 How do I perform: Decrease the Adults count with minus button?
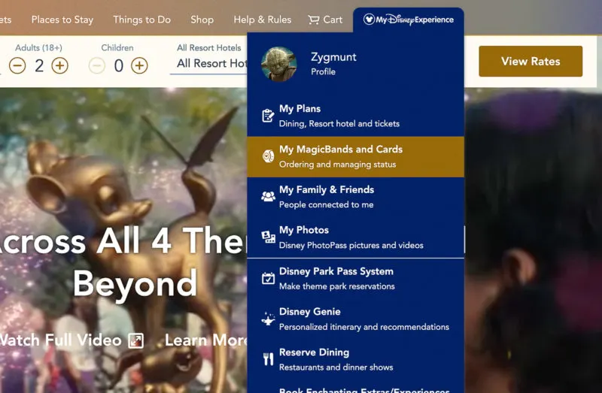click(17, 65)
